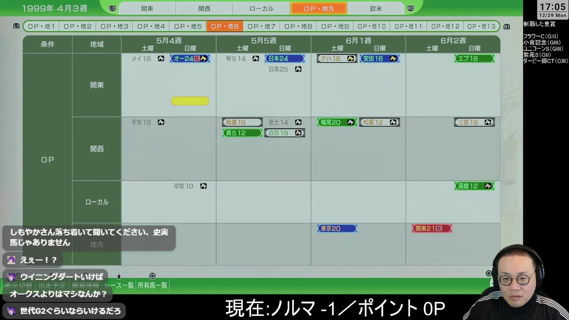569x320 pixels.
Task: Open the OP・地13 sub-tab
Action: pyautogui.click(x=481, y=26)
